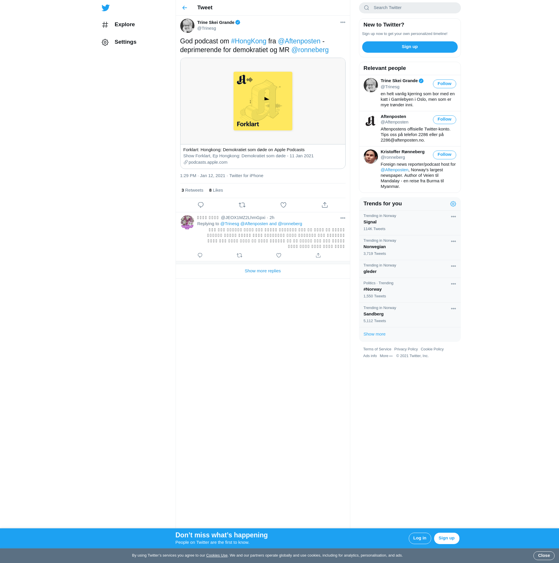The height and width of the screenshot is (563, 559).
Task: Open more options for Signal trend
Action: point(453,216)
